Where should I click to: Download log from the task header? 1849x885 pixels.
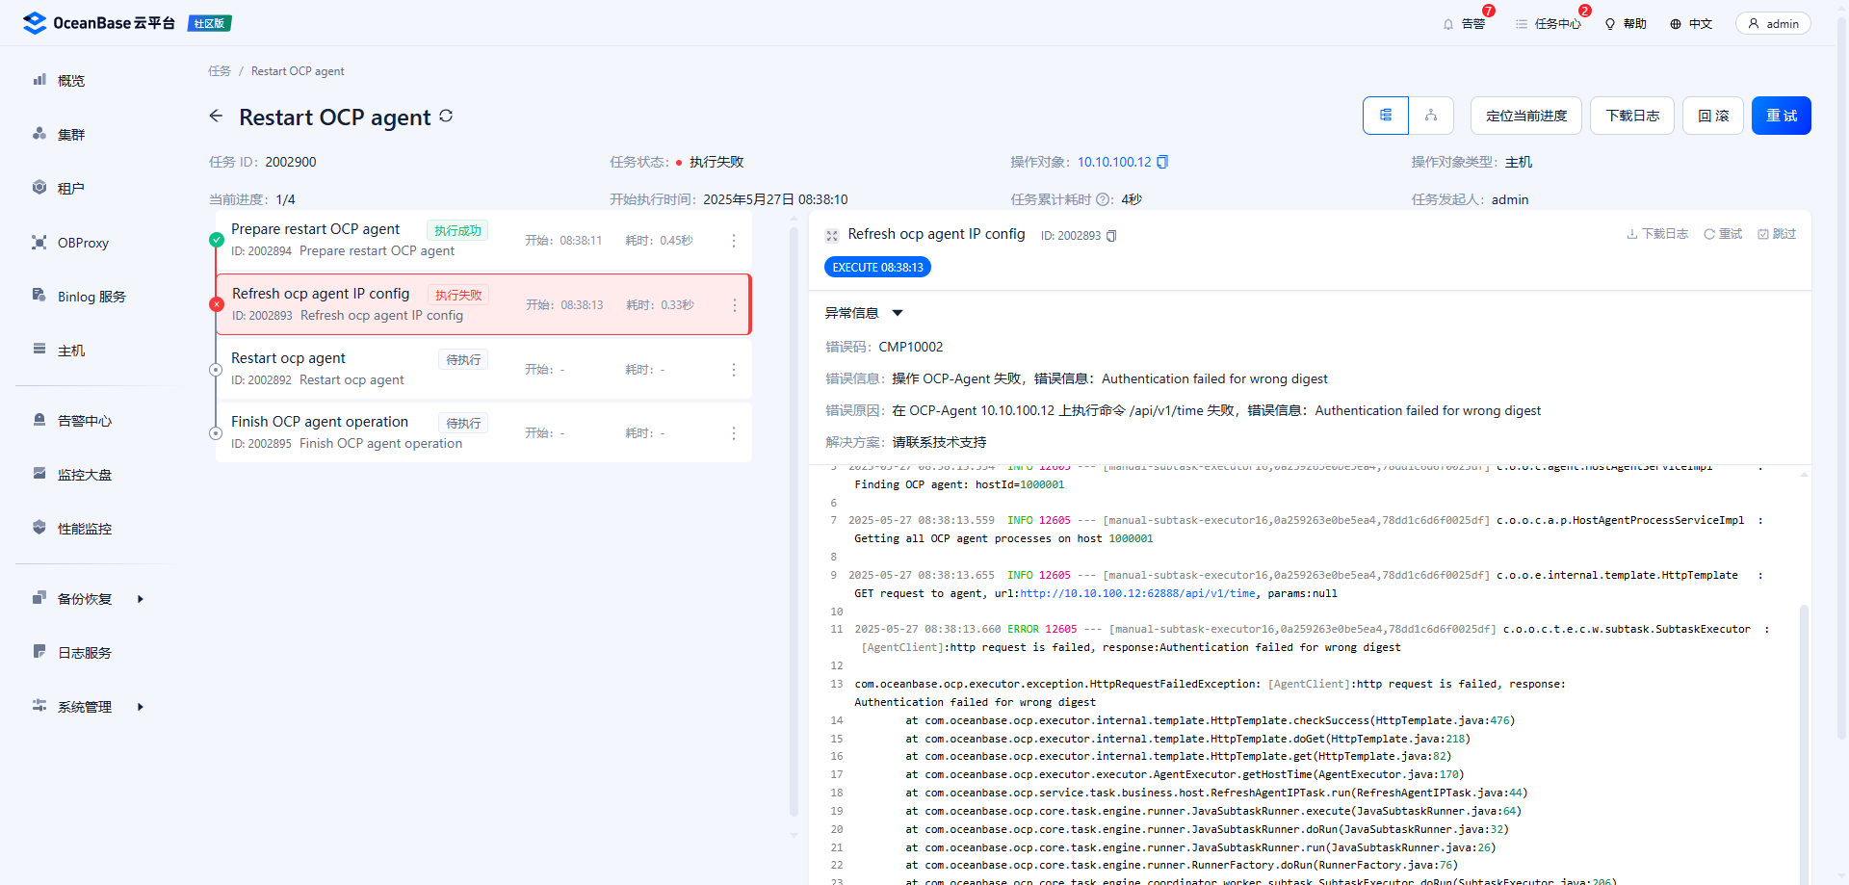point(1632,116)
